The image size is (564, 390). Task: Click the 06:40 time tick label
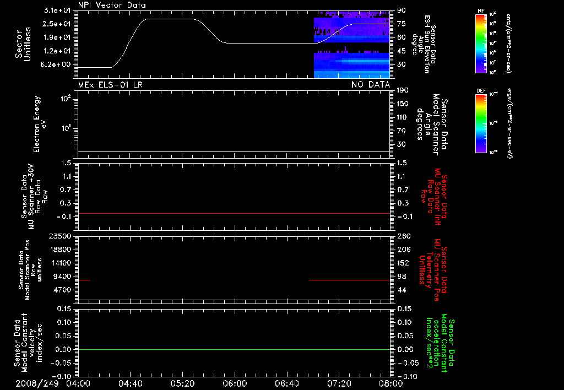(x=286, y=383)
